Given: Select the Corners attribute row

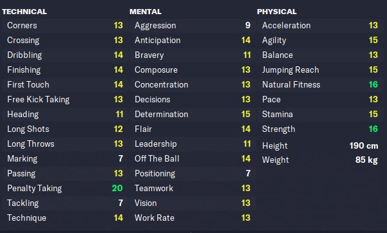Looking at the screenshot, I should (65, 25).
